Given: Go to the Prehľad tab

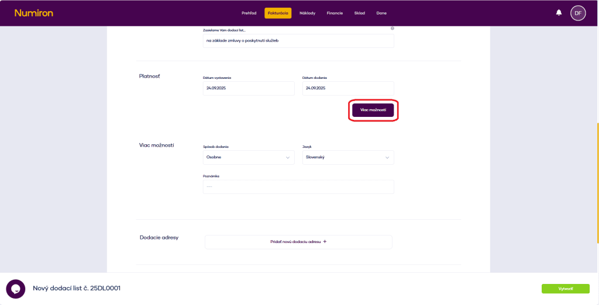Looking at the screenshot, I should tap(249, 13).
